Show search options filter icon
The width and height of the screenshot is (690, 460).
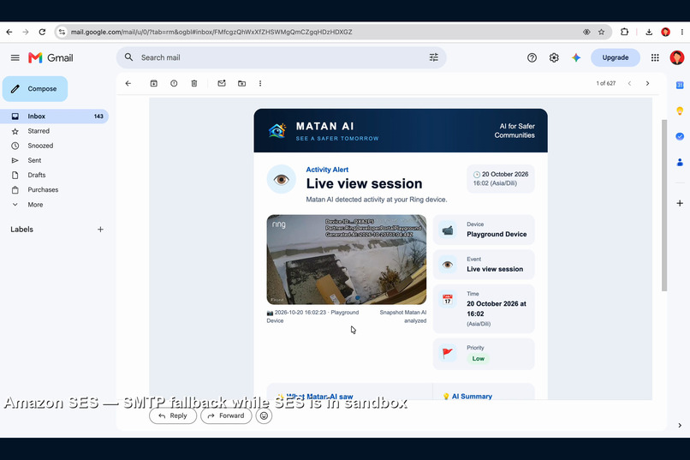point(434,57)
